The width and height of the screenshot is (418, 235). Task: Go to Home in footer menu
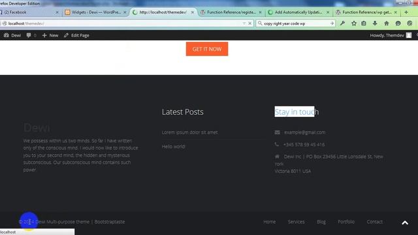pyautogui.click(x=270, y=222)
